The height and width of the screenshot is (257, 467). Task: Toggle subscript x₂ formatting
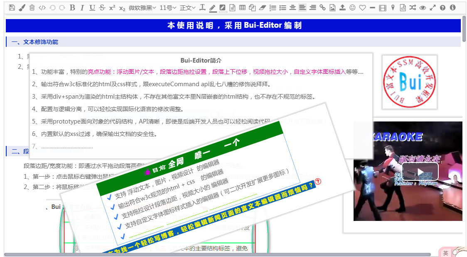(x=122, y=8)
